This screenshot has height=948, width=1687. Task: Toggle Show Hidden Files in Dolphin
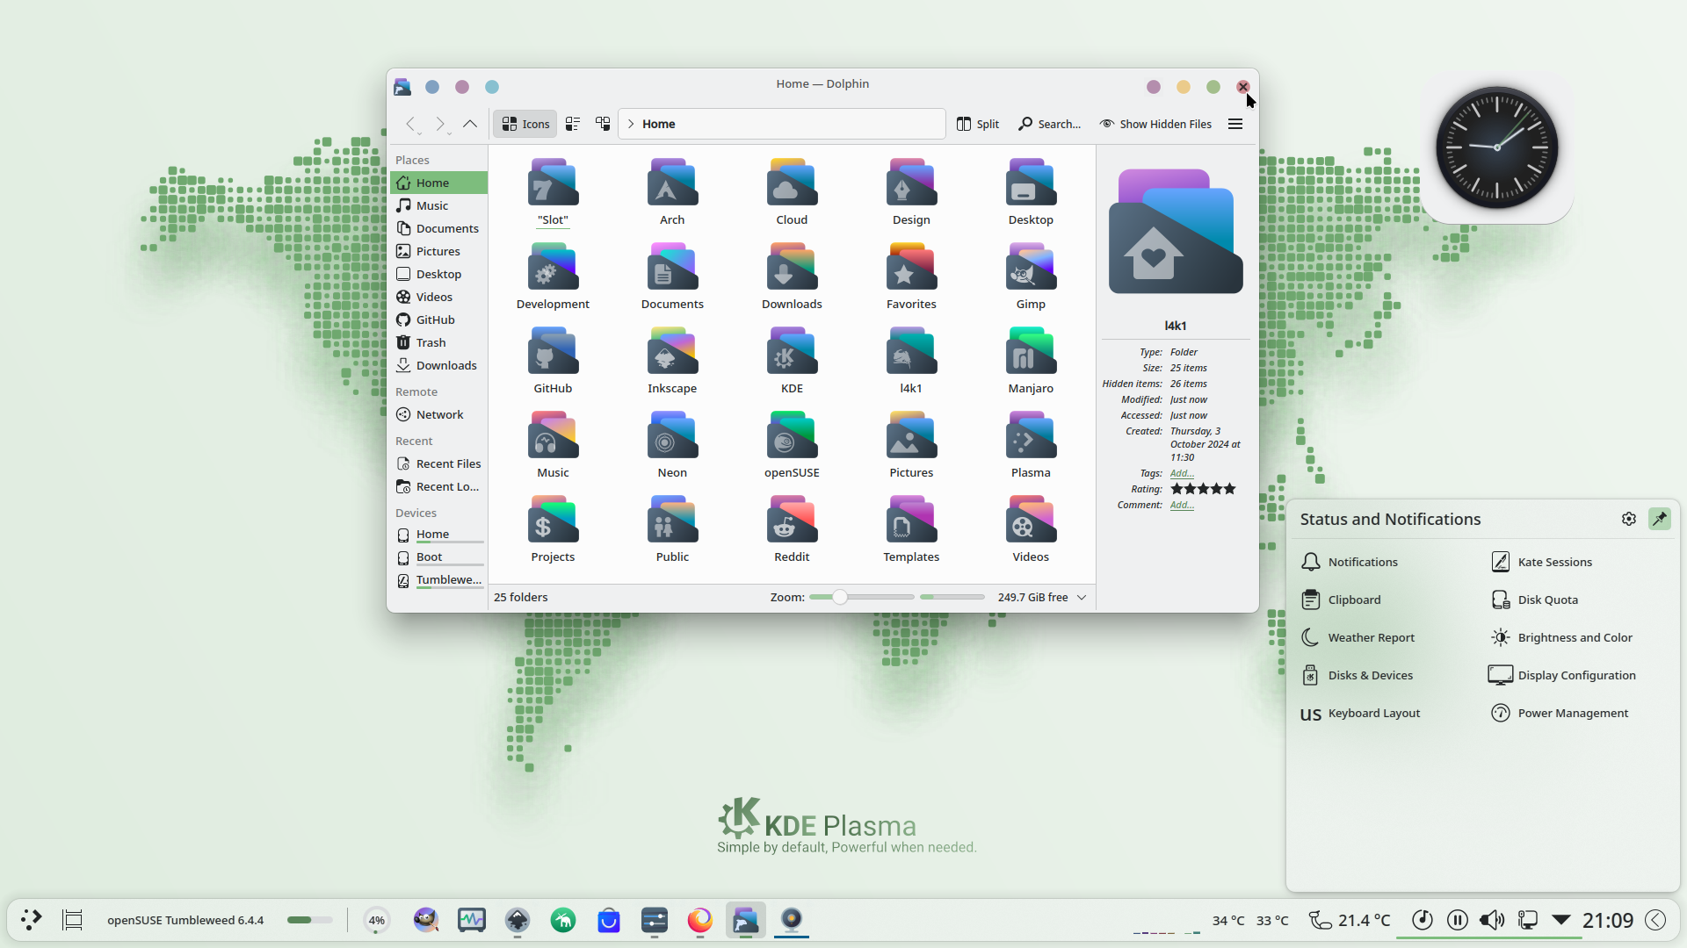click(1155, 124)
